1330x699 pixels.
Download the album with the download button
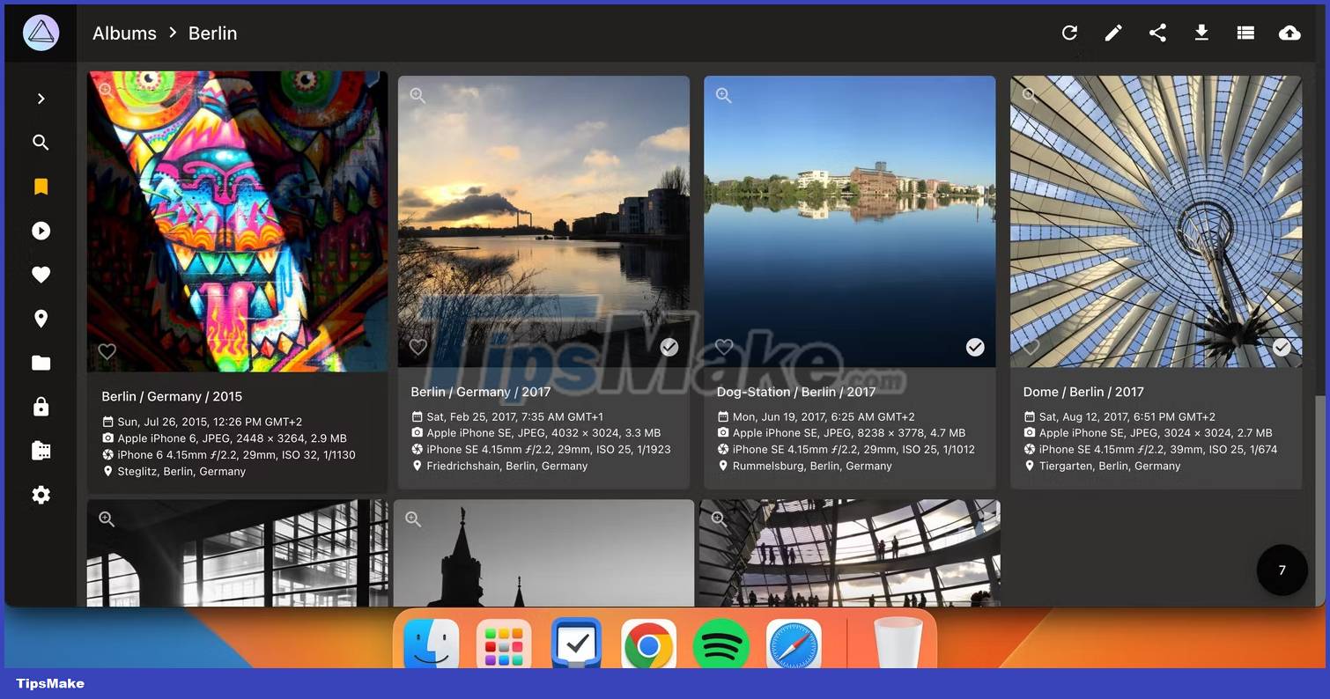coord(1201,33)
